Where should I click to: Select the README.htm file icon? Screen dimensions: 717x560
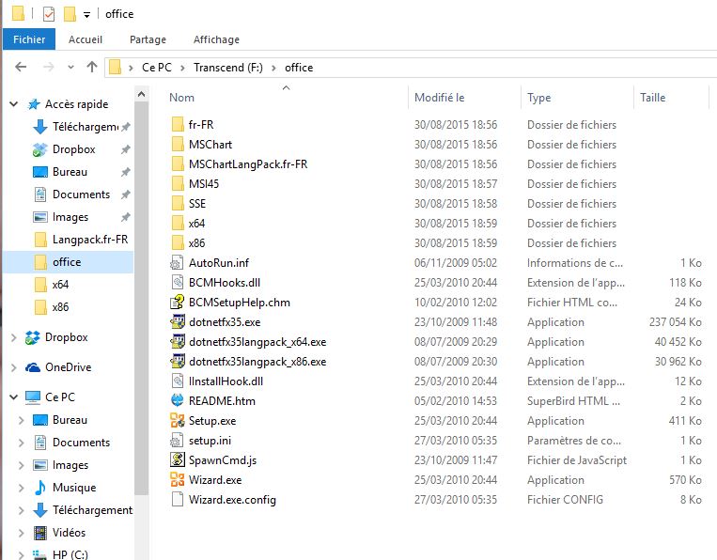pos(179,401)
